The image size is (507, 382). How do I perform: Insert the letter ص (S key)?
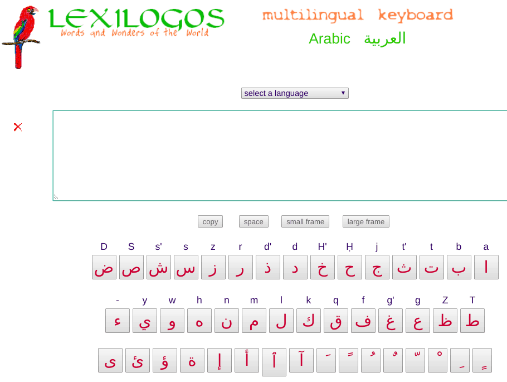[x=131, y=267]
